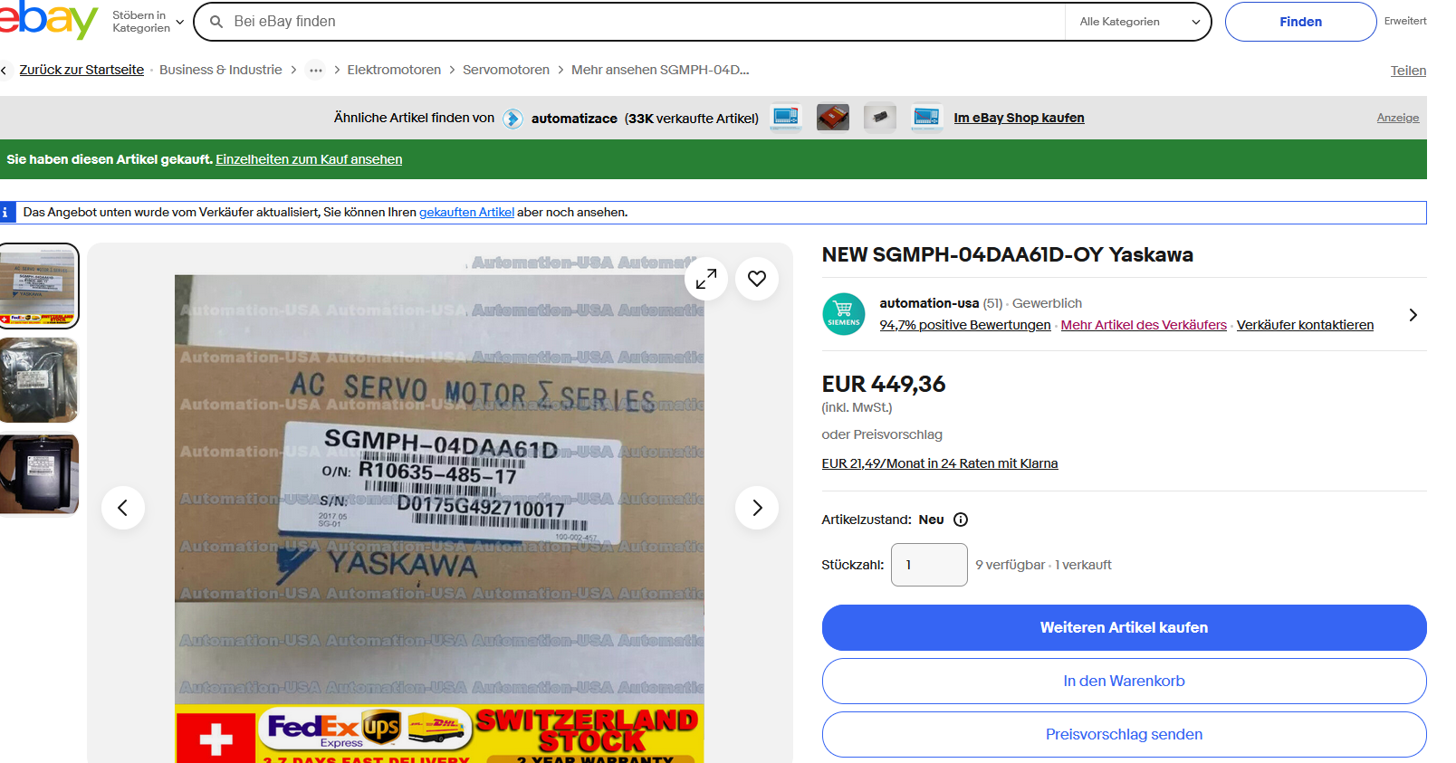Select the first gallery thumbnail with label photo
This screenshot has height=763, width=1456.
point(38,286)
